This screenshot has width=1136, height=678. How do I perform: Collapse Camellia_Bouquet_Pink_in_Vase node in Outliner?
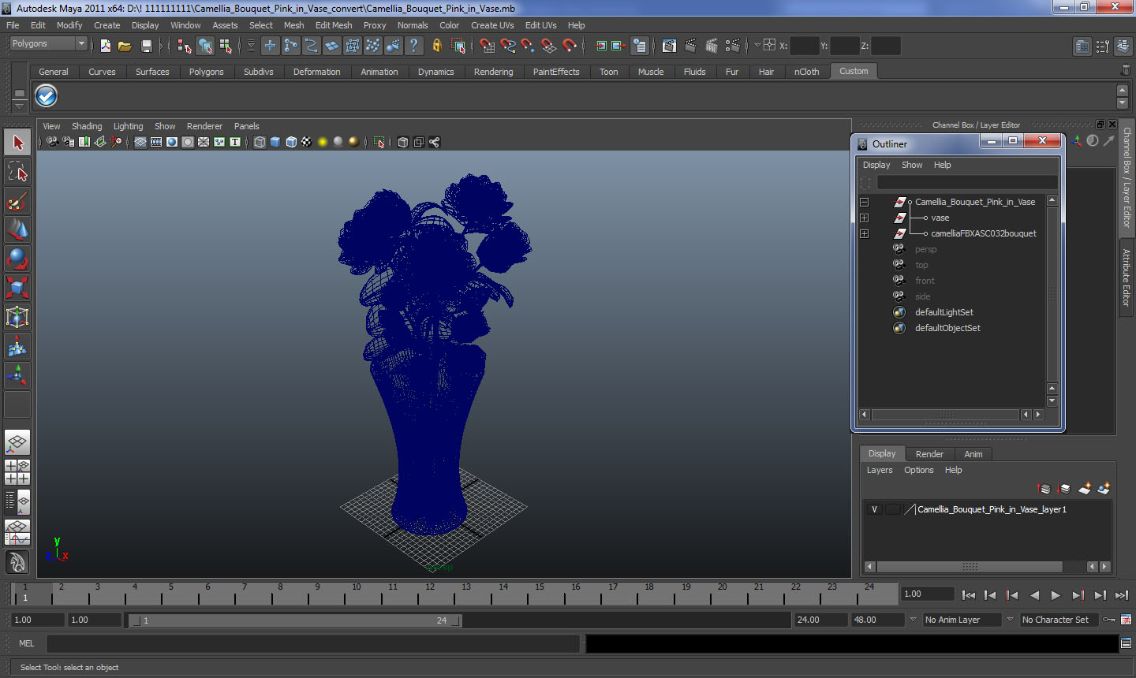(x=865, y=203)
